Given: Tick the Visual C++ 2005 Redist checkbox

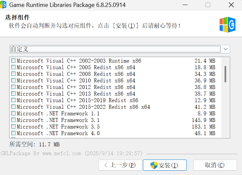Looking at the screenshot, I should coord(13,67).
